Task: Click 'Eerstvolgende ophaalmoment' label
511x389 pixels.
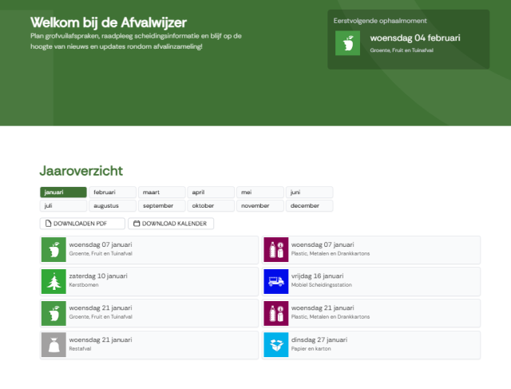Action: point(380,21)
